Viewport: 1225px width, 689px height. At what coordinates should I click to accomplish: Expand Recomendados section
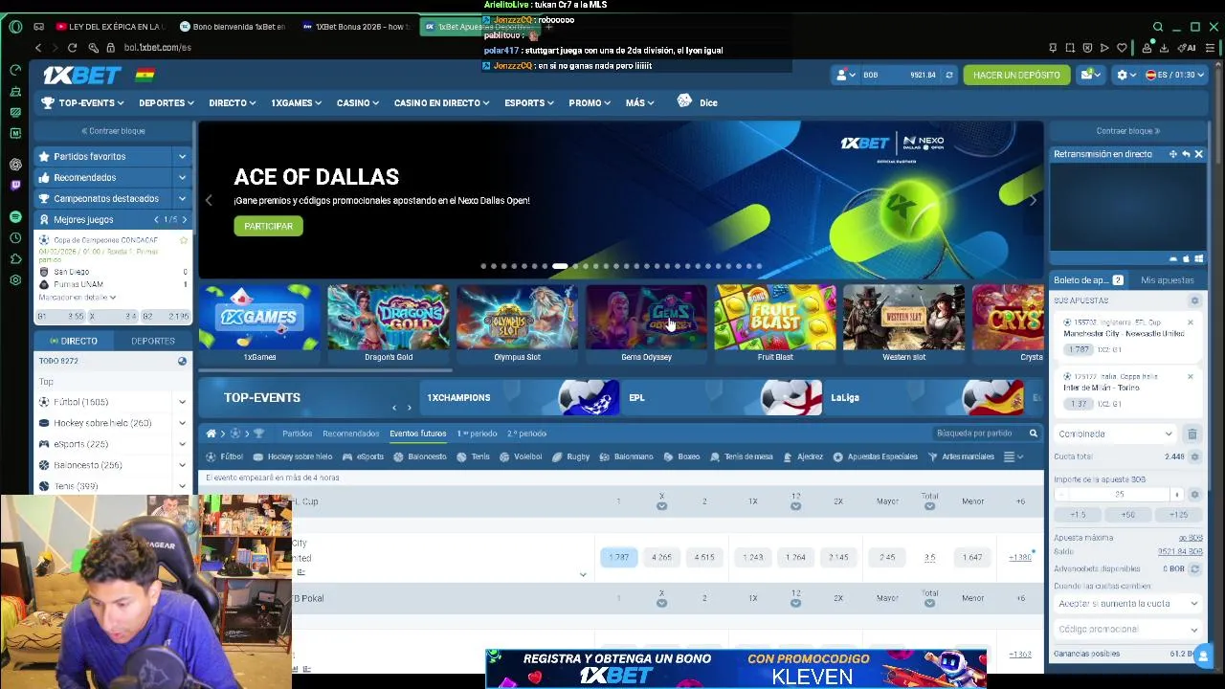182,177
